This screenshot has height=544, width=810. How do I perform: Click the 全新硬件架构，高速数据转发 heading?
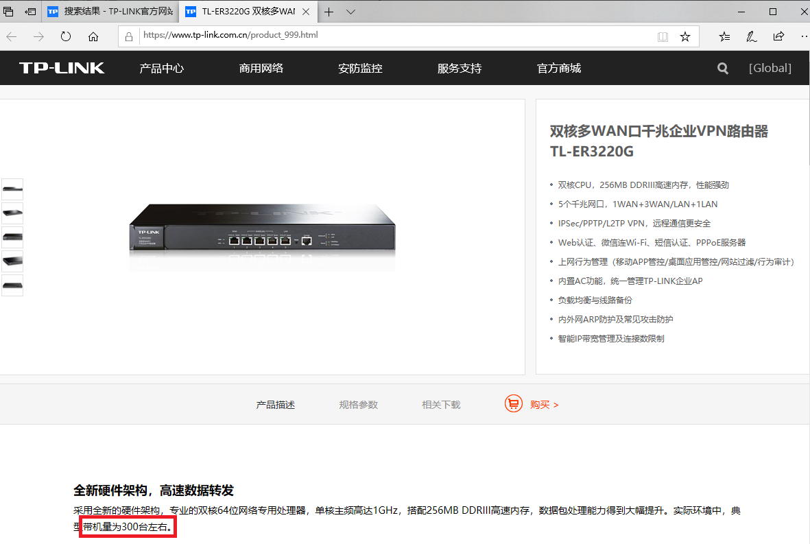pos(154,490)
